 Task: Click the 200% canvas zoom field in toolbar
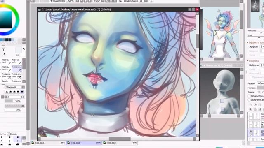71,1
